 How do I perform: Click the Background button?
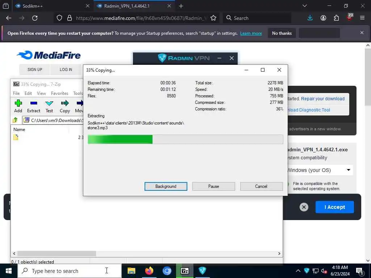166,186
